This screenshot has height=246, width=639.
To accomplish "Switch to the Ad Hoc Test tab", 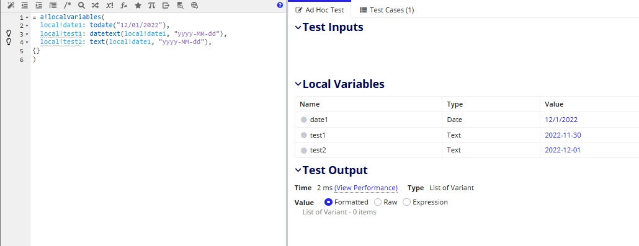I will (x=320, y=10).
